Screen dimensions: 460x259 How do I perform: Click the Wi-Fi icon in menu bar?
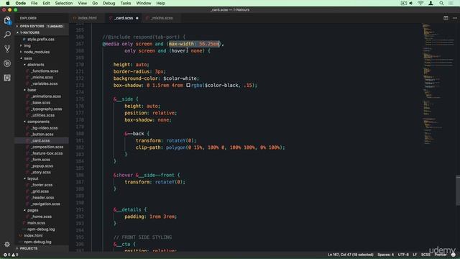(420, 3)
